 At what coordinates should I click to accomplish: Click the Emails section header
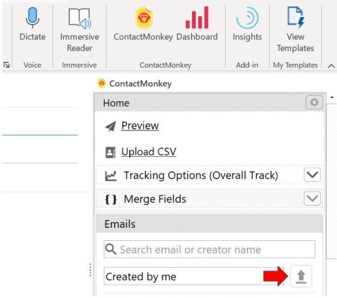[x=209, y=224]
